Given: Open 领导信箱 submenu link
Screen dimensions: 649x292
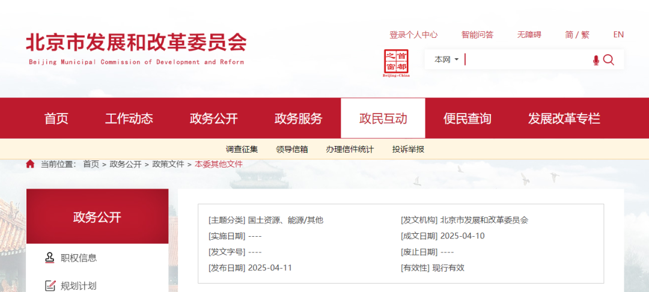Looking at the screenshot, I should [292, 150].
